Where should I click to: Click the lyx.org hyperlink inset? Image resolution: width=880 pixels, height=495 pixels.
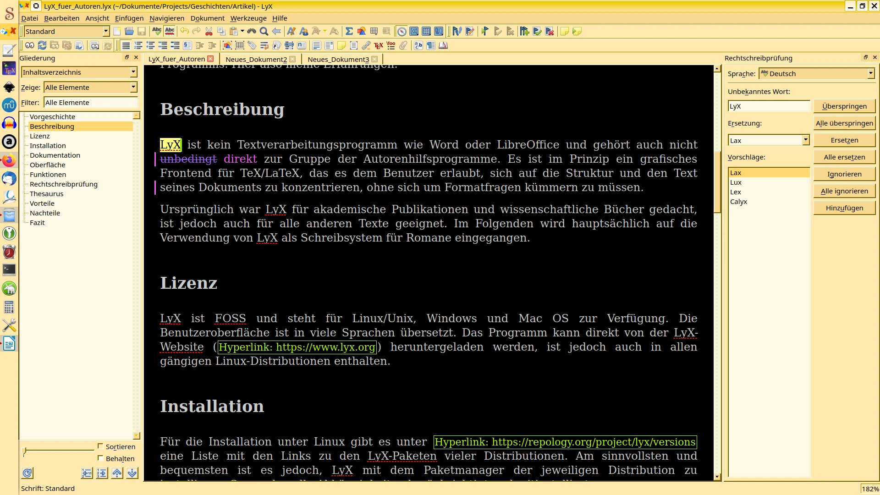click(297, 347)
